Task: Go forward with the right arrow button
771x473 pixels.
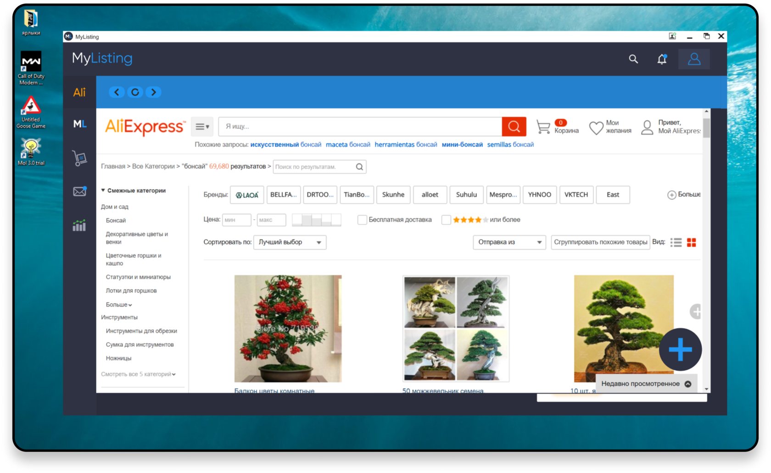Action: coord(153,92)
